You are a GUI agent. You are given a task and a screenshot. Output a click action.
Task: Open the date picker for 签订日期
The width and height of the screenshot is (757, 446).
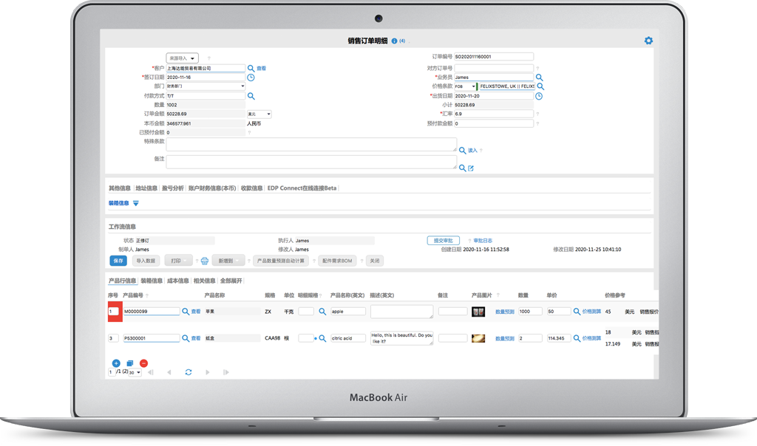(251, 78)
